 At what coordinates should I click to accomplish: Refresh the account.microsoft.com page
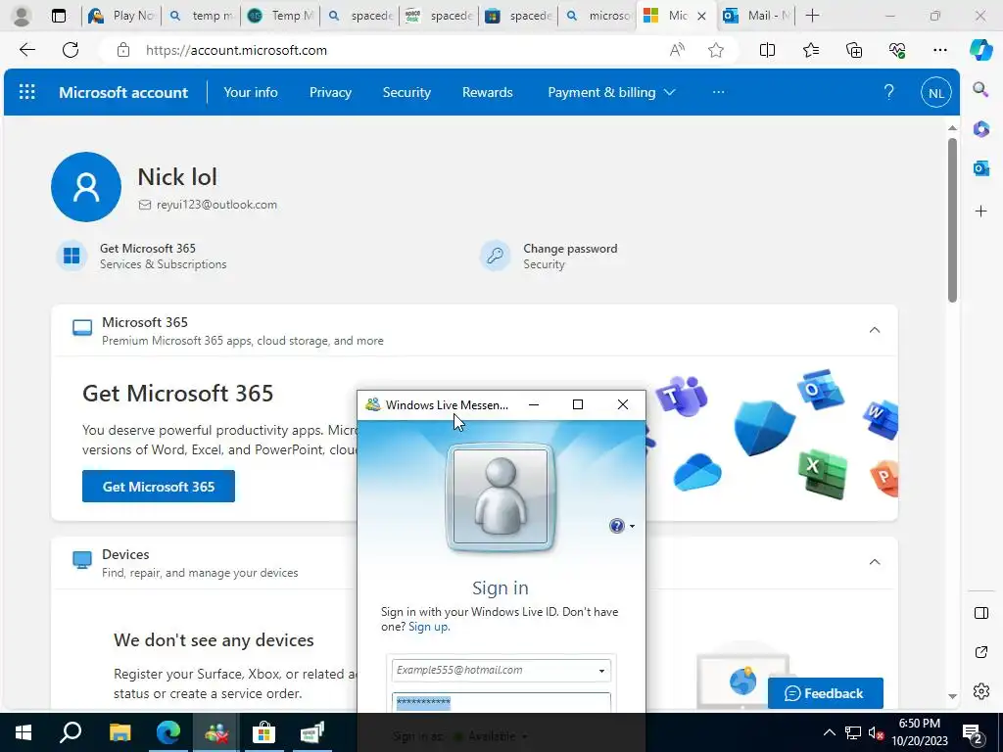[x=71, y=50]
